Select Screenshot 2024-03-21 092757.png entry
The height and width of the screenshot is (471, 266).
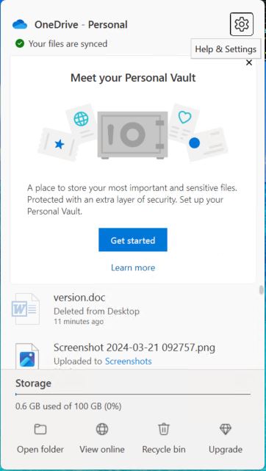click(x=134, y=348)
